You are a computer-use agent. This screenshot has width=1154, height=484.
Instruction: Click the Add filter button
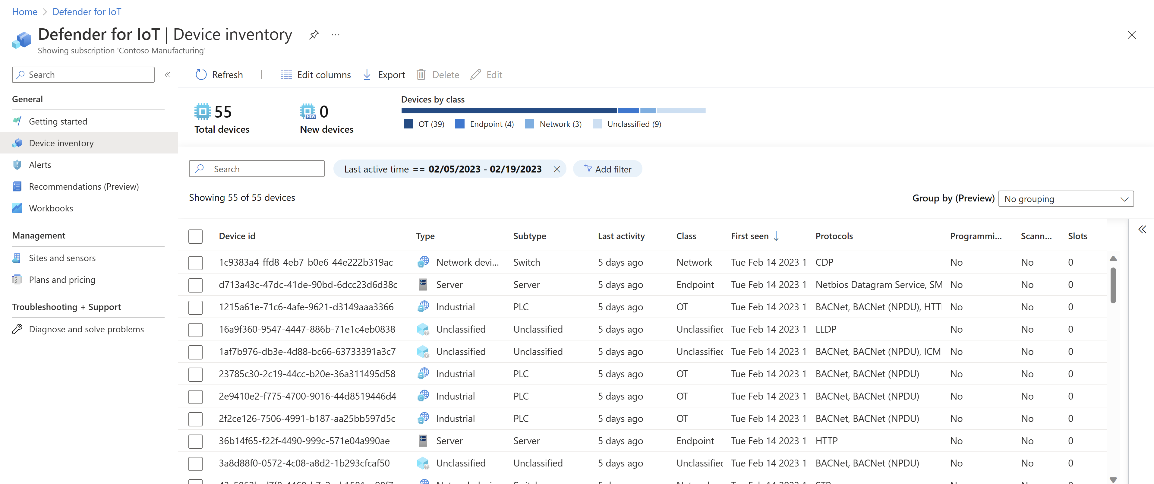tap(607, 169)
